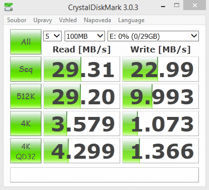Start the Seq benchmark test

26,69
